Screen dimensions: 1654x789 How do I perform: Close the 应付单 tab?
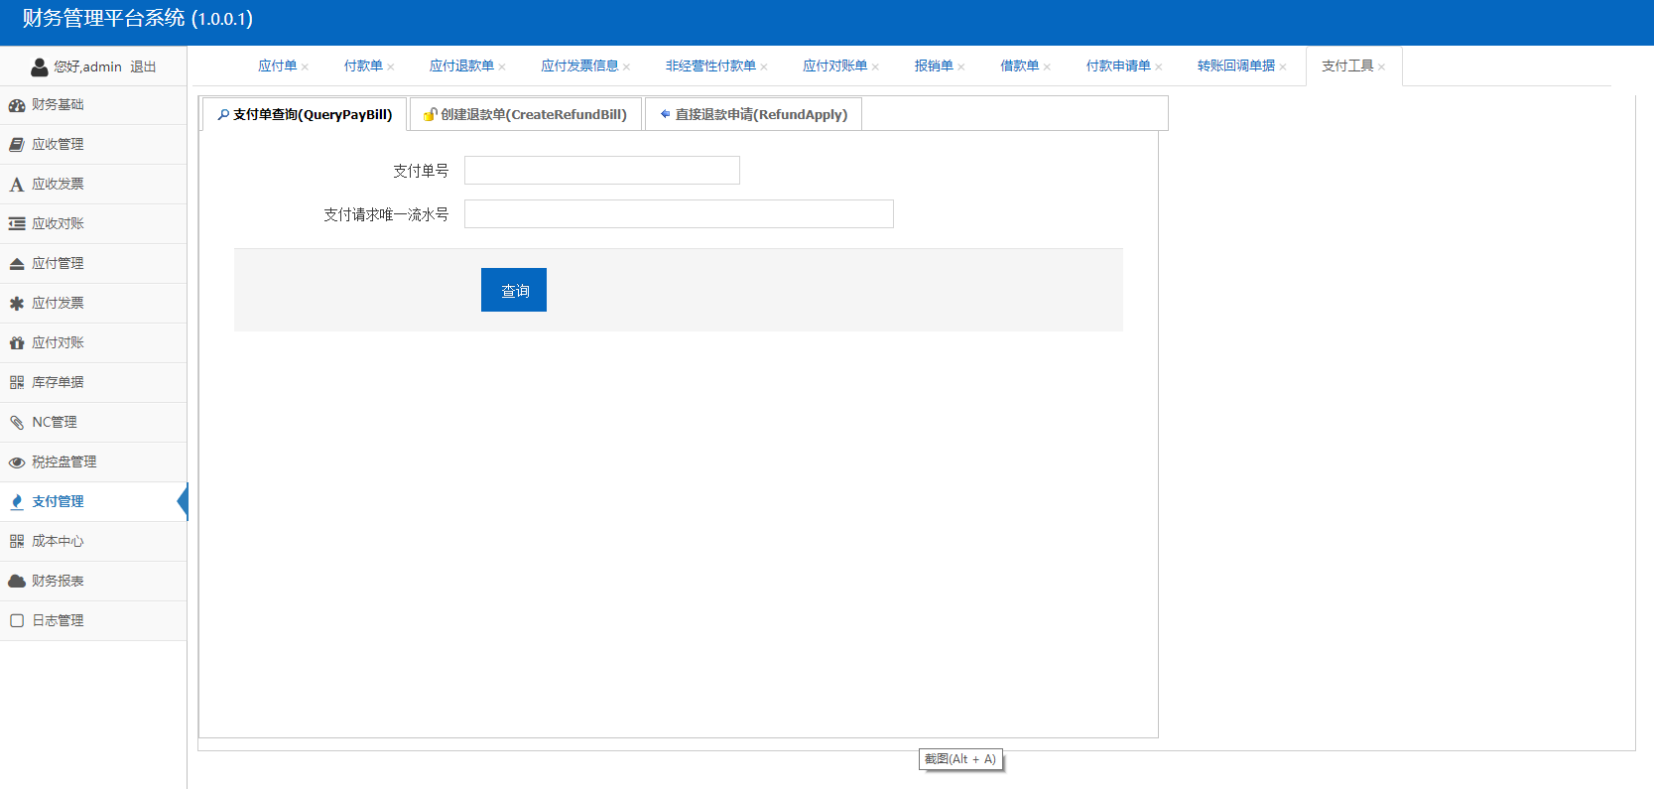(x=306, y=67)
